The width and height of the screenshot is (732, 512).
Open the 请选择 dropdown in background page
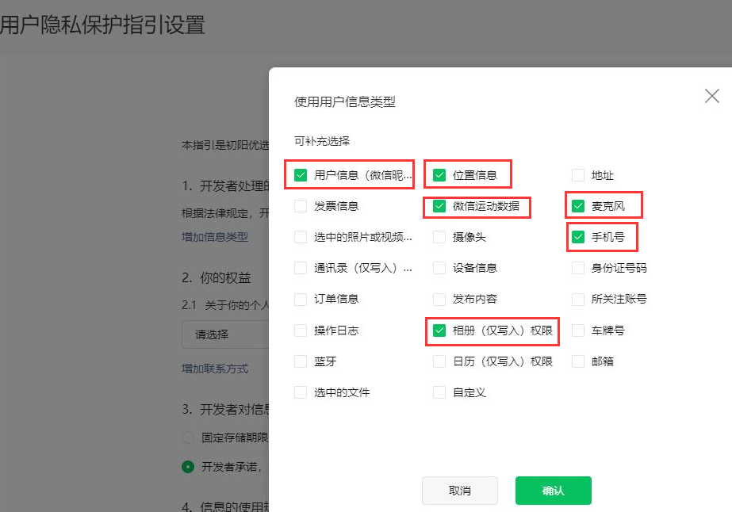225,334
